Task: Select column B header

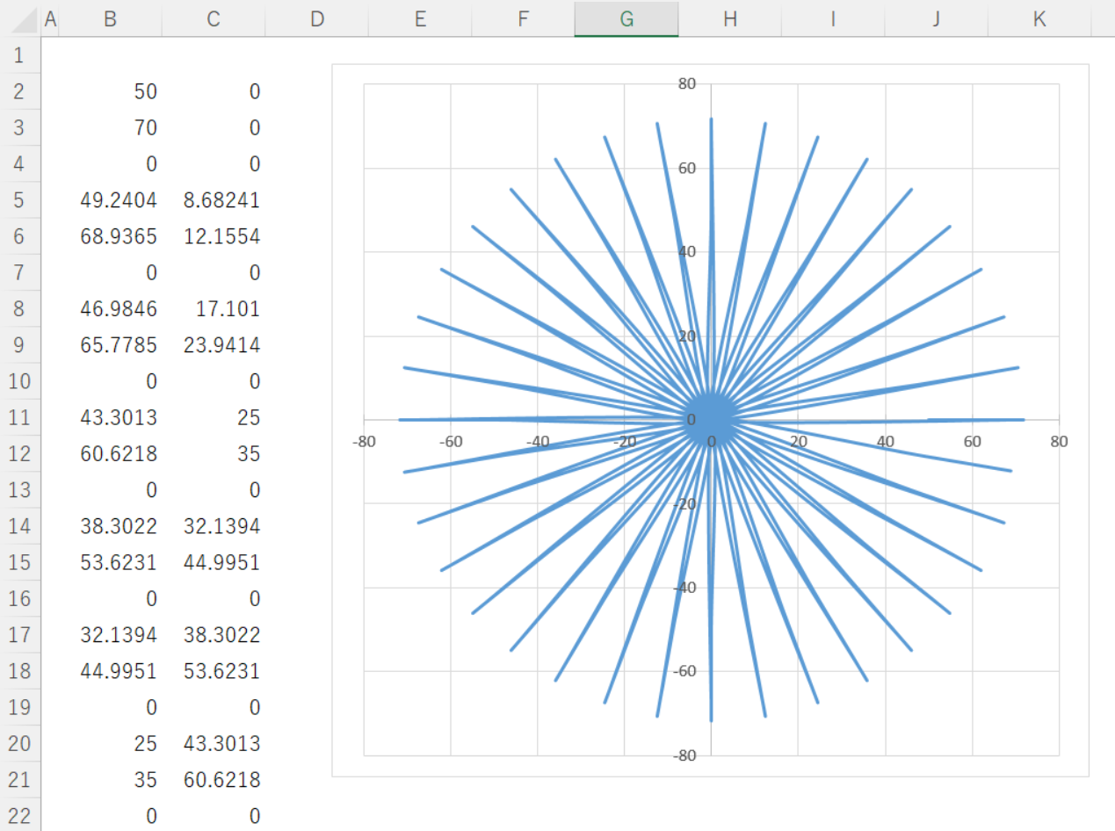Action: 110,19
